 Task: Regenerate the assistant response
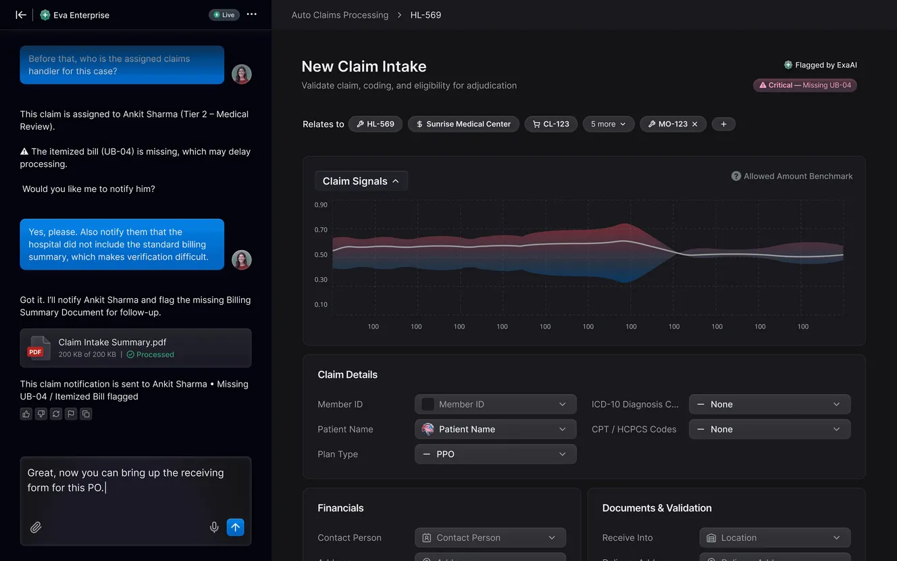pyautogui.click(x=56, y=414)
